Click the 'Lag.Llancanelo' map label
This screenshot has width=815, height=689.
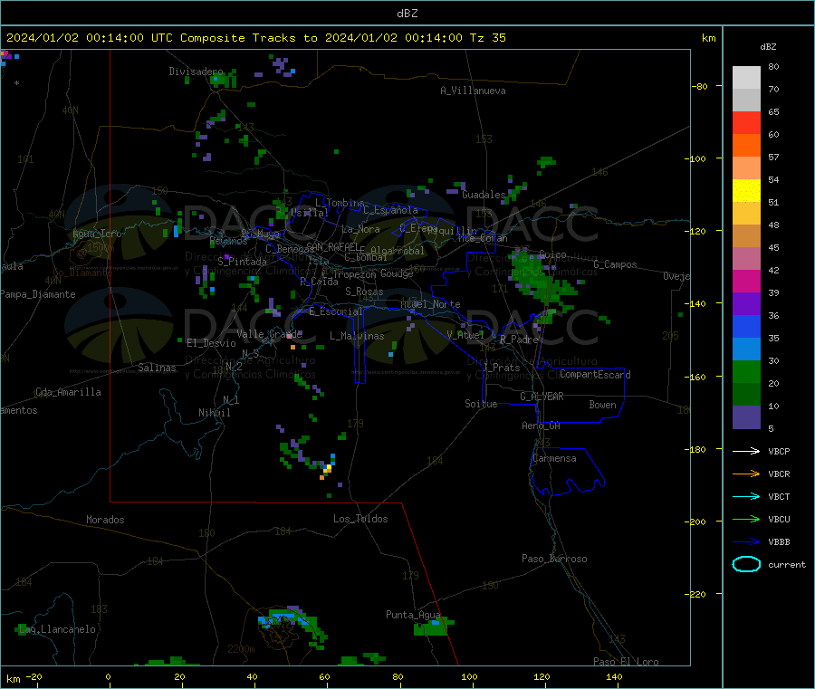pyautogui.click(x=58, y=630)
